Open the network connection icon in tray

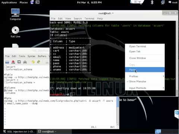coord(163,2)
